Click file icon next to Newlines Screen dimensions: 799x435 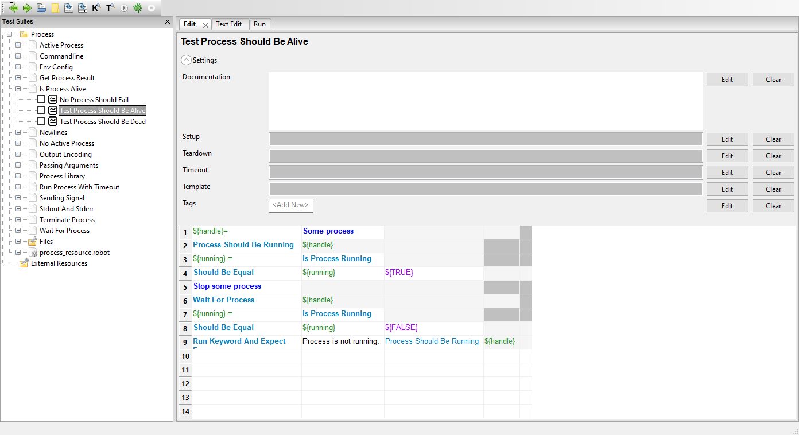[x=33, y=133]
